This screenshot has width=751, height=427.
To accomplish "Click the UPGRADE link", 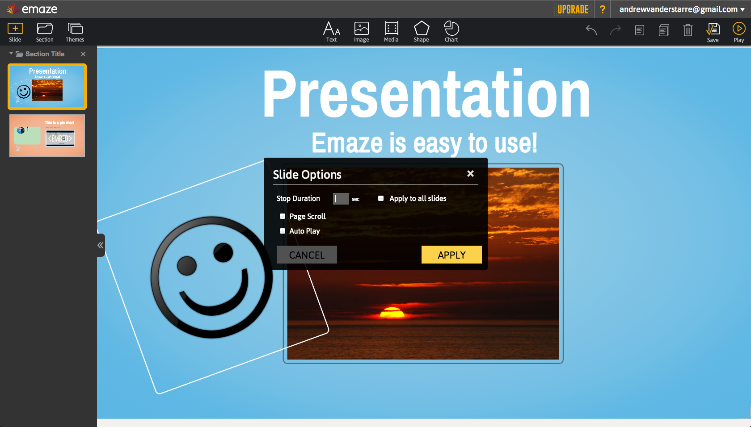I will (573, 9).
